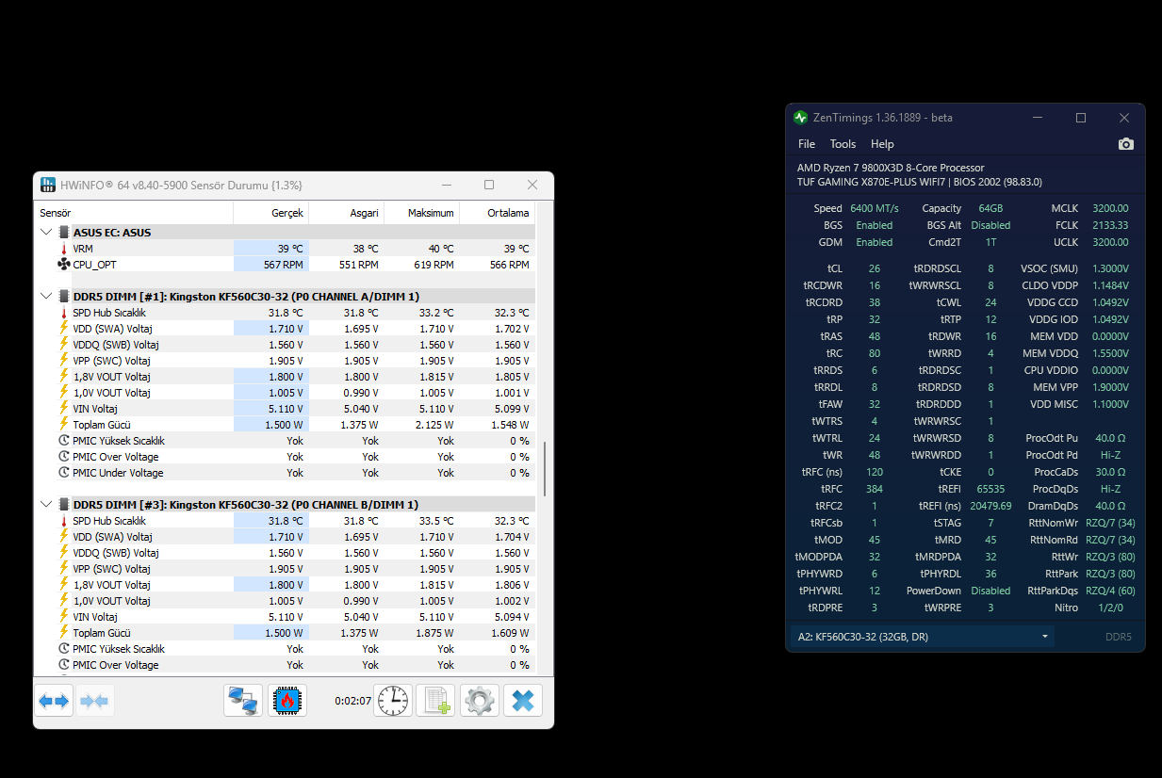Viewport: 1162px width, 778px height.
Task: Open remote network monitoring icon in HWiNFO
Action: (243, 701)
